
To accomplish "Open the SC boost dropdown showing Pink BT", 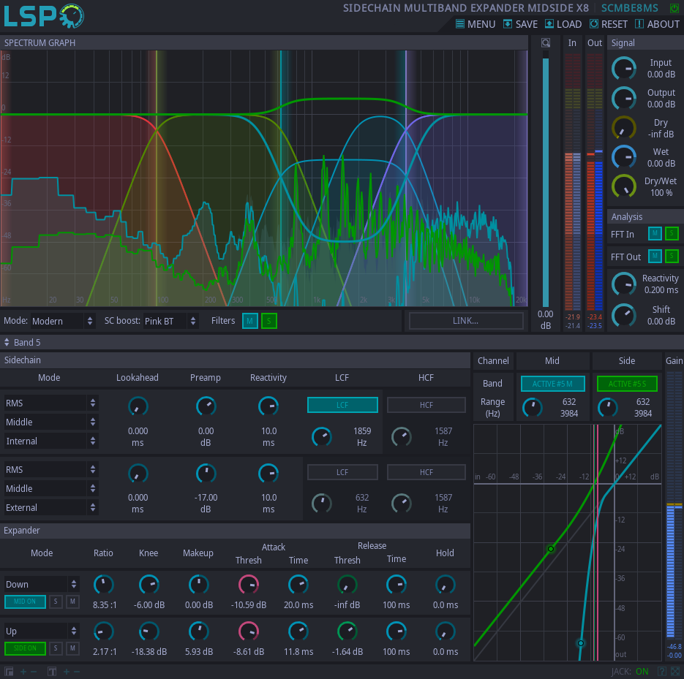I will point(170,321).
